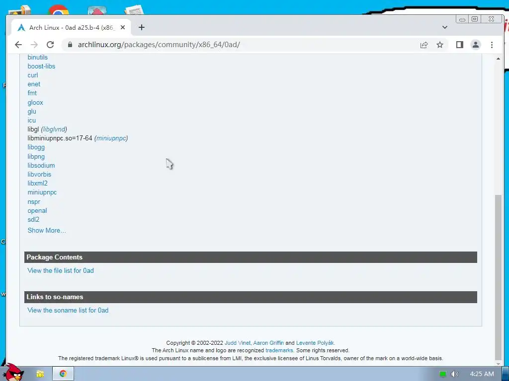Open the libogg package link
Viewport: 509px width, 381px height.
tap(36, 147)
